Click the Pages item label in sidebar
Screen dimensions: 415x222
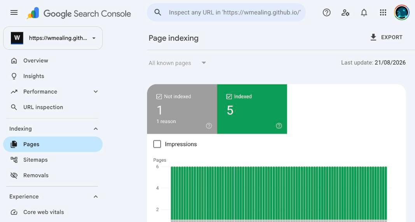[x=31, y=144]
